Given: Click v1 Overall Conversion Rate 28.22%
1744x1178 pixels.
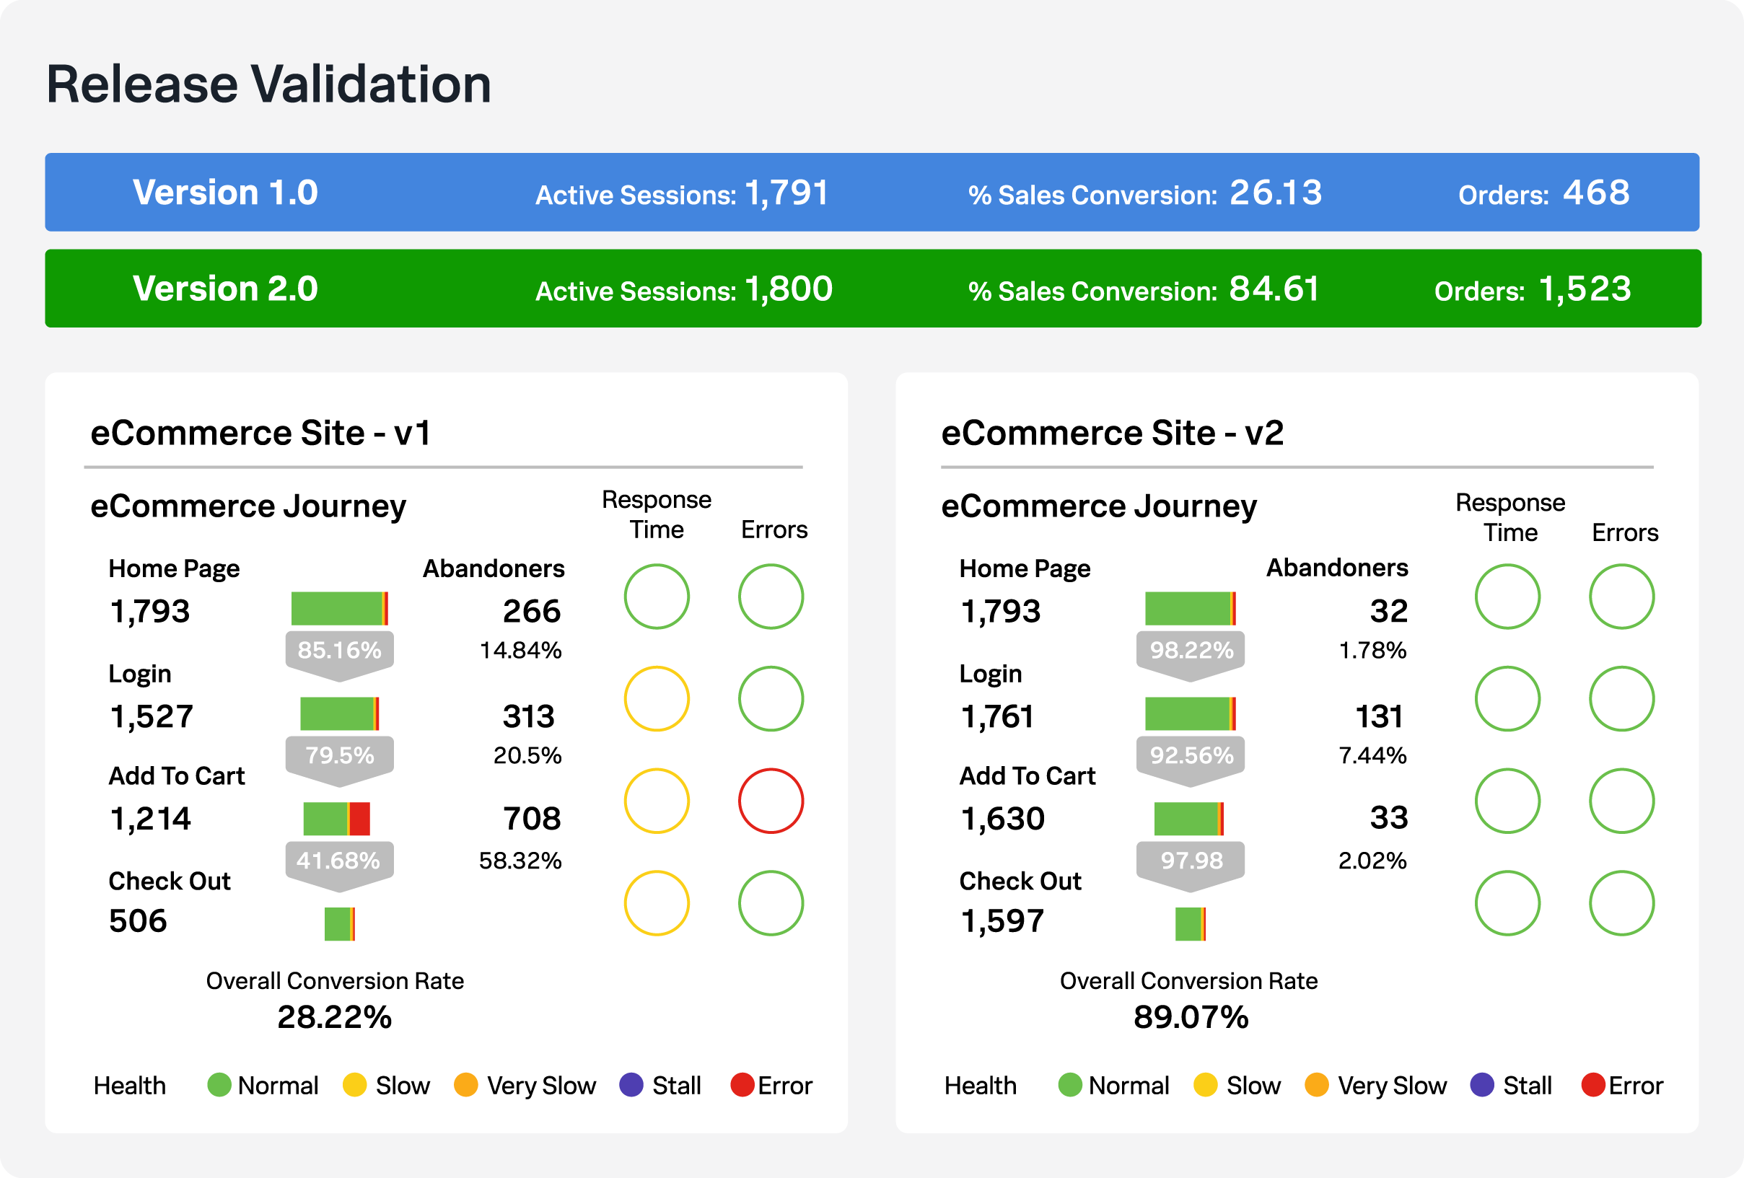Looking at the screenshot, I should pyautogui.click(x=335, y=1017).
